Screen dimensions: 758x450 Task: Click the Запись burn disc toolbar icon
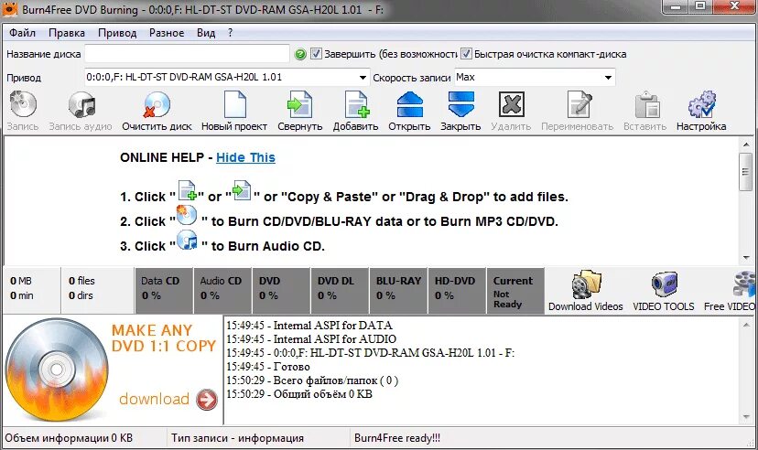23,104
